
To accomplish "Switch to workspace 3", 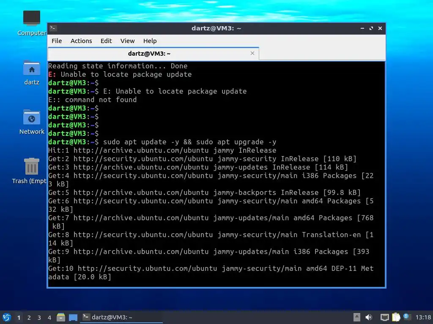I will [39, 318].
